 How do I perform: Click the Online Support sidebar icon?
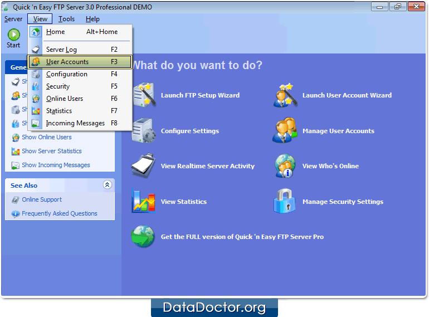pyautogui.click(x=16, y=200)
